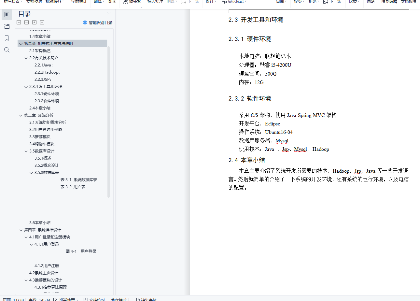Click 拒绝 in the review toolbar
The width and height of the screenshot is (420, 301).
point(312,2)
